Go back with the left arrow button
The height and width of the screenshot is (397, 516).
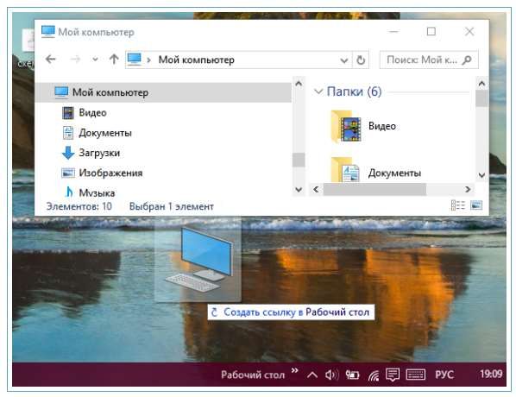click(51, 60)
